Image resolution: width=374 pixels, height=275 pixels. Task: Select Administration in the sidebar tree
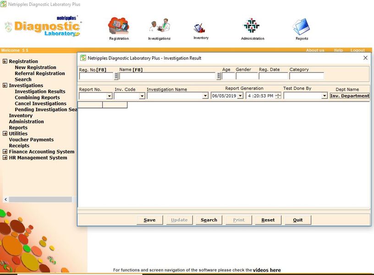click(27, 121)
